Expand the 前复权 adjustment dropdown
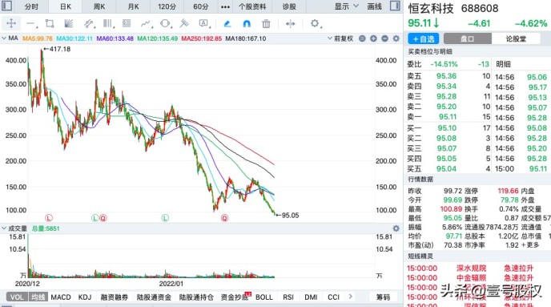This screenshot has height=307, width=551. (340, 38)
